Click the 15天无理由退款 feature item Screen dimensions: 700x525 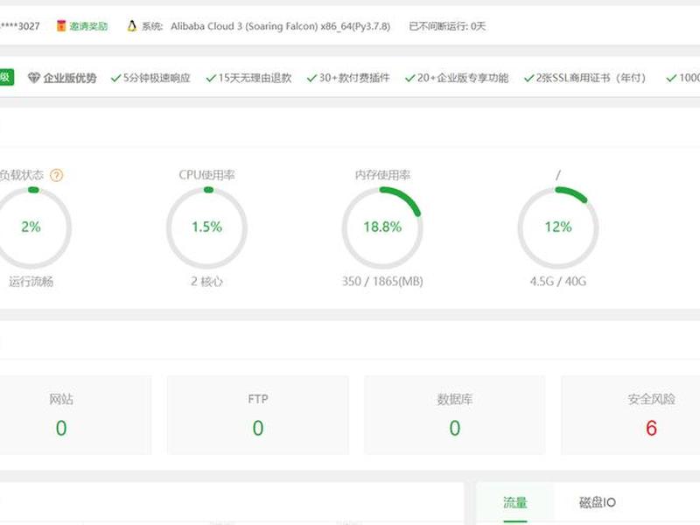pos(249,78)
